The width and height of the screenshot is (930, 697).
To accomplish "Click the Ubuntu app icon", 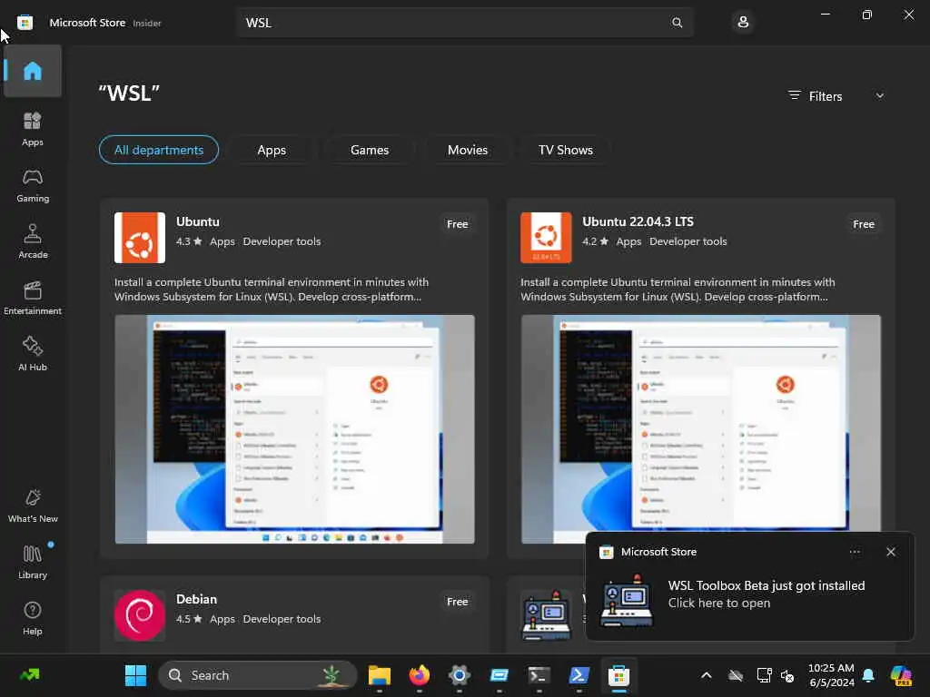I will (140, 238).
